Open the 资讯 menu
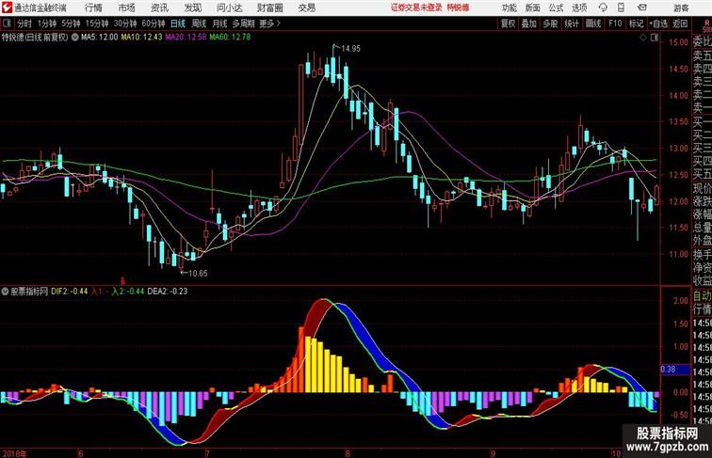Screen dimensions: 712x458 tap(159, 8)
